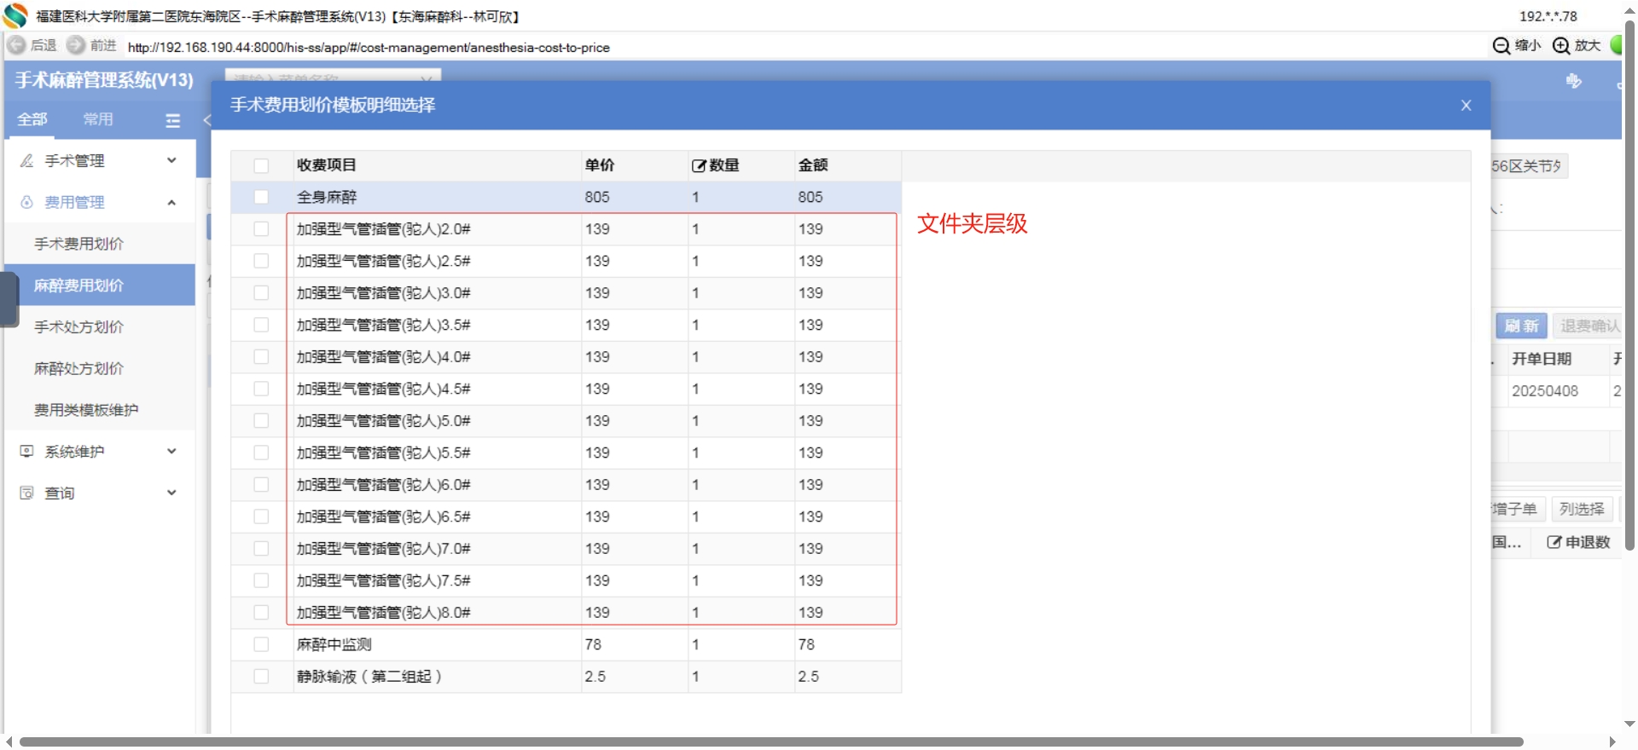The image size is (1638, 750).
Task: Click the zoom in magnifier icon
Action: pyautogui.click(x=1561, y=46)
